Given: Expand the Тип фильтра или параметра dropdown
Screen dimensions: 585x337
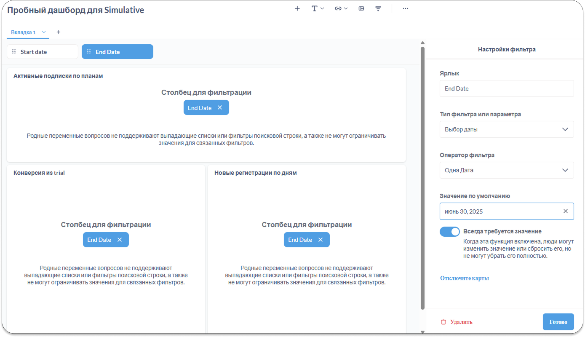Looking at the screenshot, I should pyautogui.click(x=506, y=129).
